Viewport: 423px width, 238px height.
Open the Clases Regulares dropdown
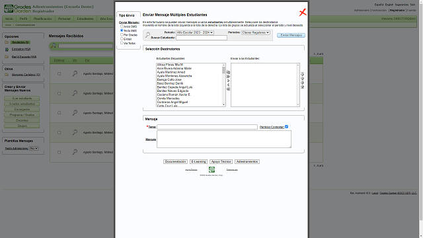click(x=256, y=32)
